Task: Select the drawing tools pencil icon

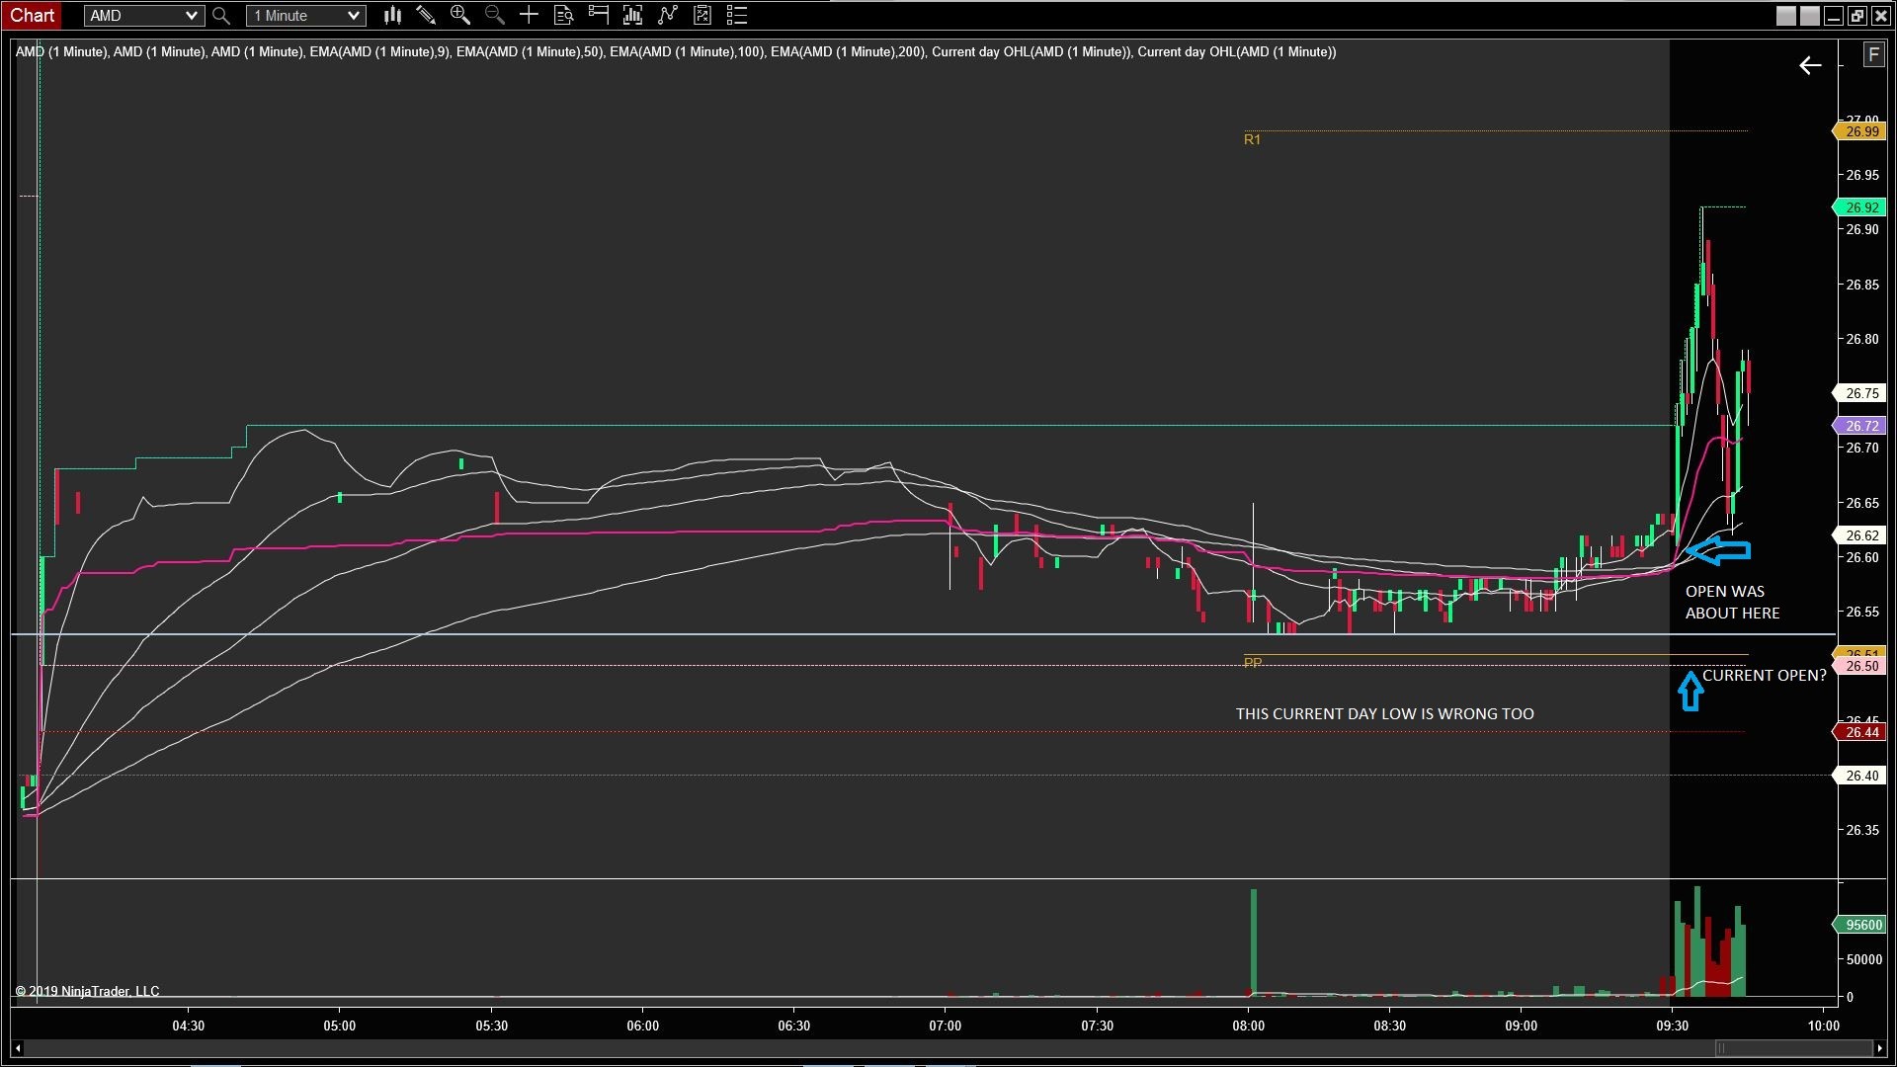Action: (x=426, y=15)
